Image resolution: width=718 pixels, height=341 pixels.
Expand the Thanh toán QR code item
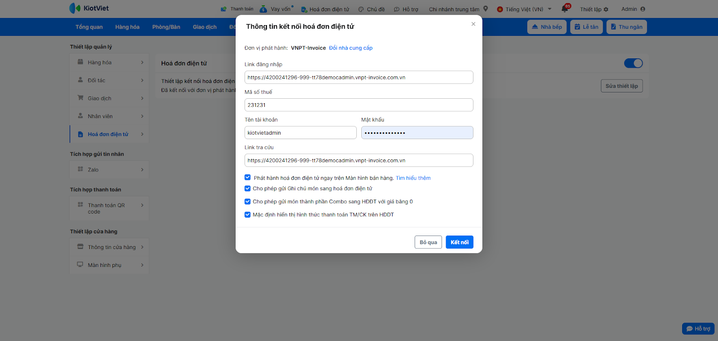[x=109, y=208]
